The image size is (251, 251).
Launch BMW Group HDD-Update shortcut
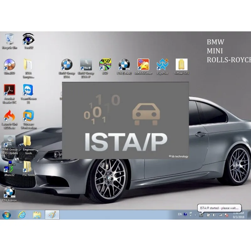coord(10,145)
